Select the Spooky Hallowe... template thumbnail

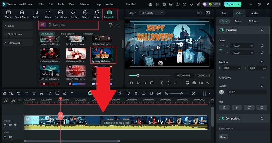point(102,53)
